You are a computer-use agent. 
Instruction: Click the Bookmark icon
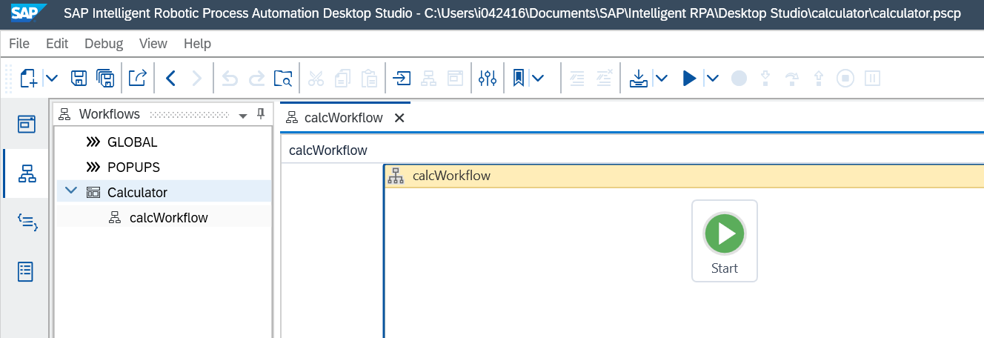pos(519,78)
